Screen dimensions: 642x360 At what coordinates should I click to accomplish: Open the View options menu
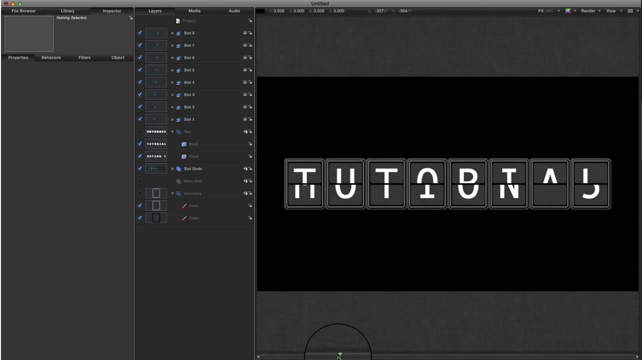click(x=614, y=11)
